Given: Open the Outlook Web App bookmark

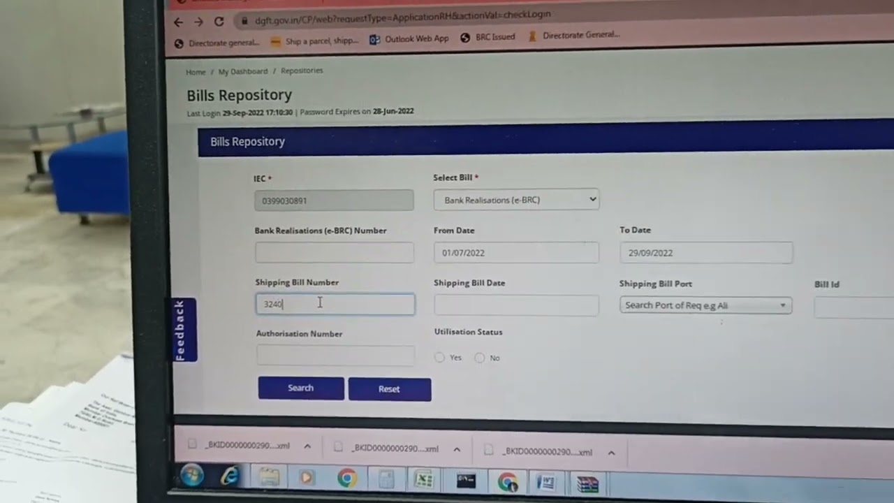Looking at the screenshot, I should (409, 39).
